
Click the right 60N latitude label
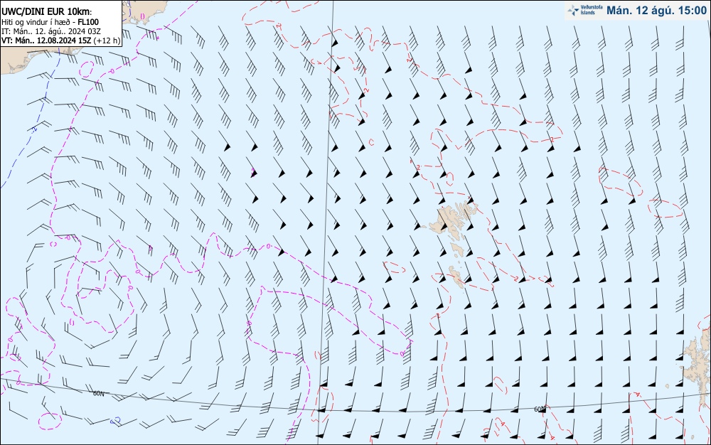point(540,409)
